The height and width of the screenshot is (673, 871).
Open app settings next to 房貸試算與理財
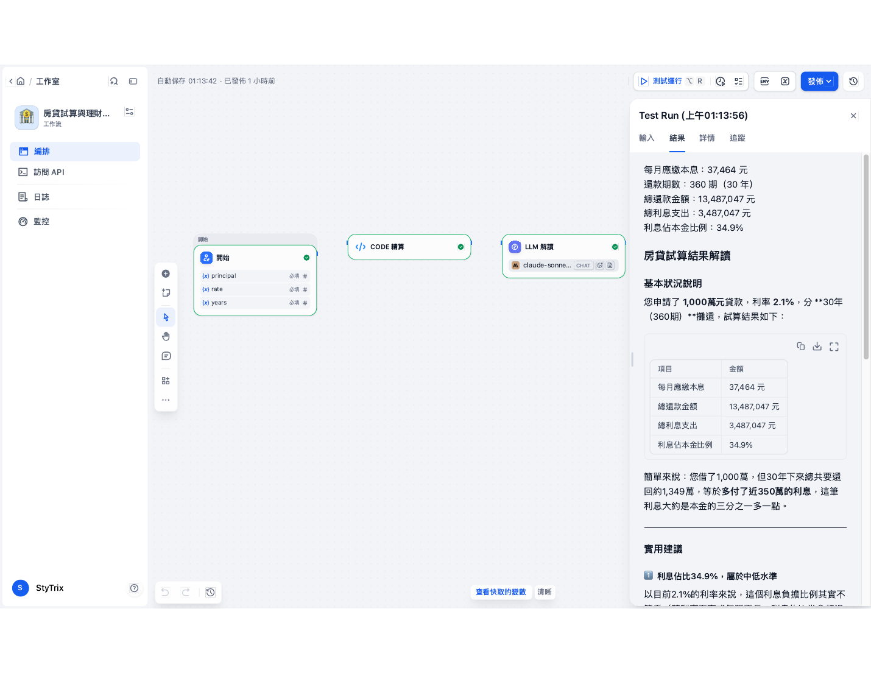coord(129,112)
